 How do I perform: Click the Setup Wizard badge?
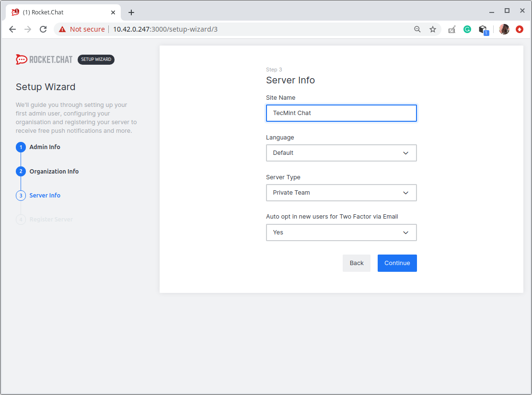[96, 59]
